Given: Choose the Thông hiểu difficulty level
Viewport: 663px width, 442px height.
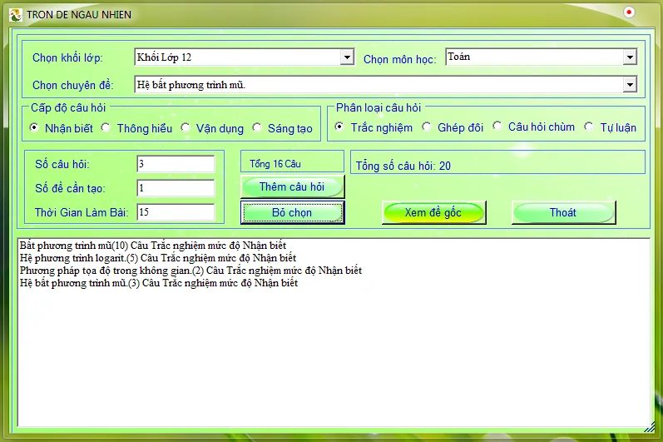Looking at the screenshot, I should (x=106, y=128).
